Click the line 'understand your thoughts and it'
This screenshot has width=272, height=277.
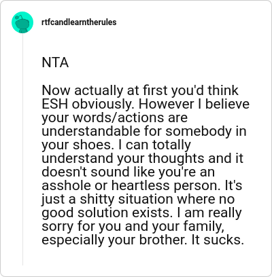[142, 158]
